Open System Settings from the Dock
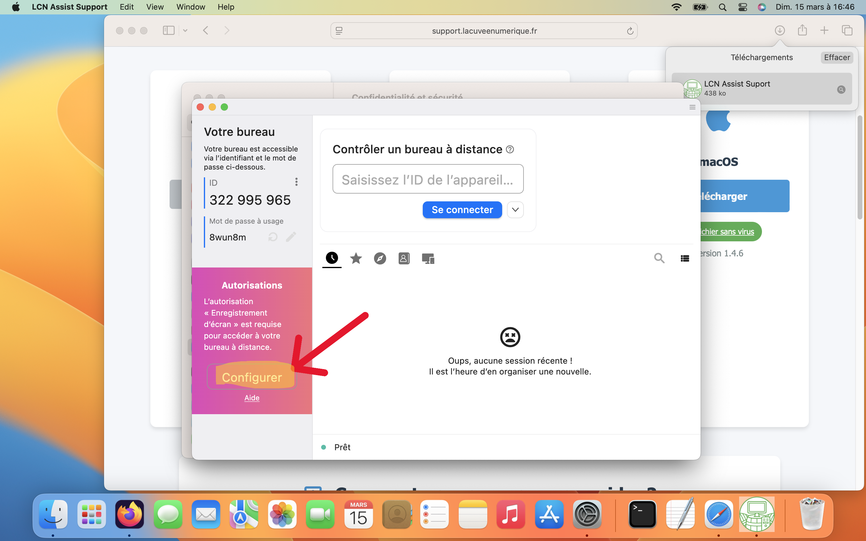The height and width of the screenshot is (541, 866). [587, 514]
